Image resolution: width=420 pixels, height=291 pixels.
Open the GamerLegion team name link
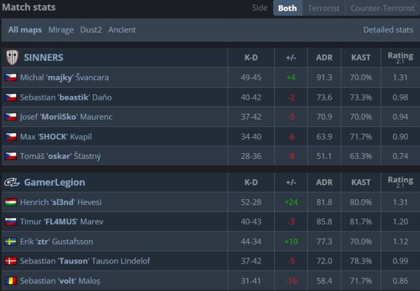(x=54, y=182)
